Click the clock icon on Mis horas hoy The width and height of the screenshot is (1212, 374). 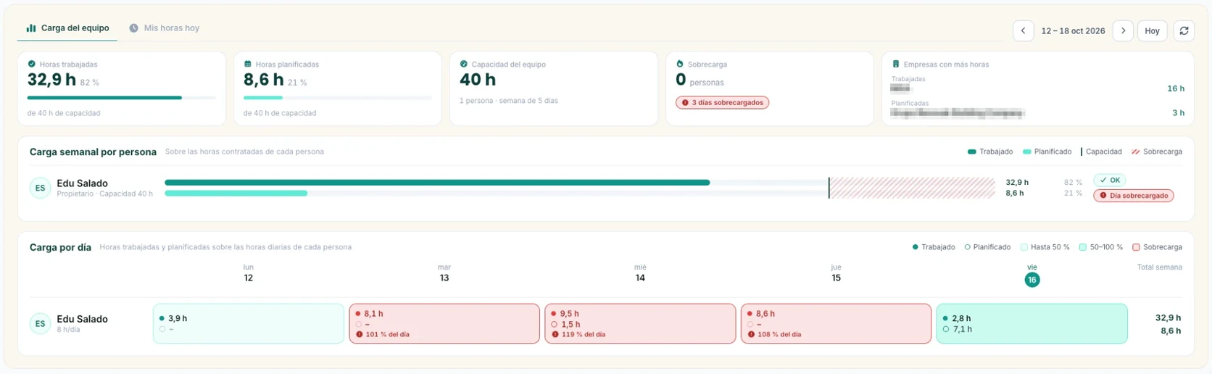pos(134,28)
